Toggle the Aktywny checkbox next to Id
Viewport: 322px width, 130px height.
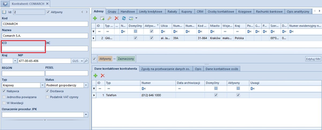48,12
